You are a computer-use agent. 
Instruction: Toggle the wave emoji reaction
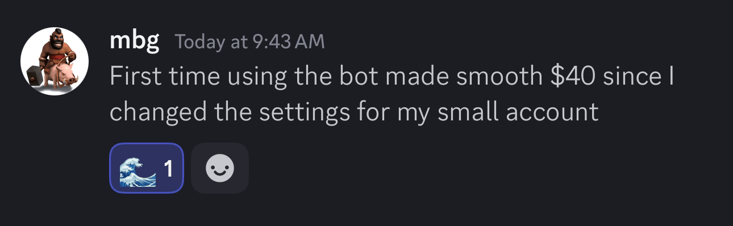147,168
